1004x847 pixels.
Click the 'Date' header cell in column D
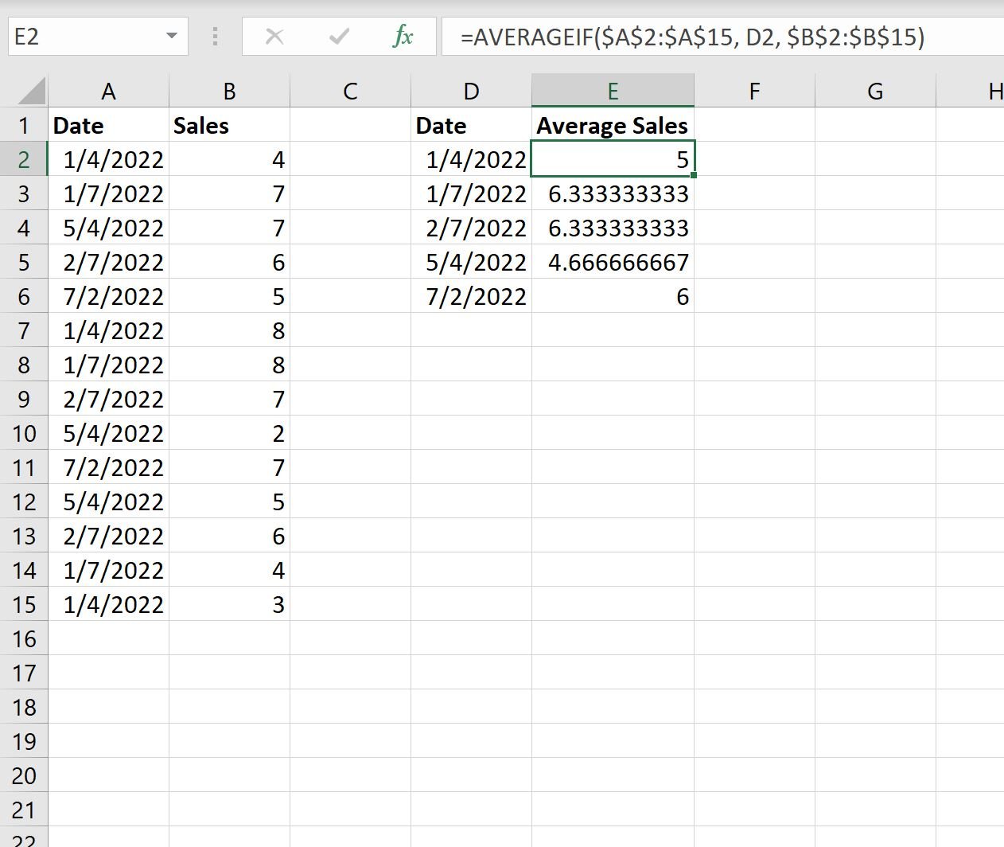(471, 125)
